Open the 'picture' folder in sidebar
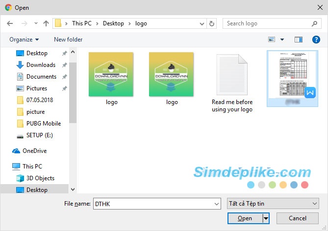Viewport: 328px width, 231px height. click(36, 112)
